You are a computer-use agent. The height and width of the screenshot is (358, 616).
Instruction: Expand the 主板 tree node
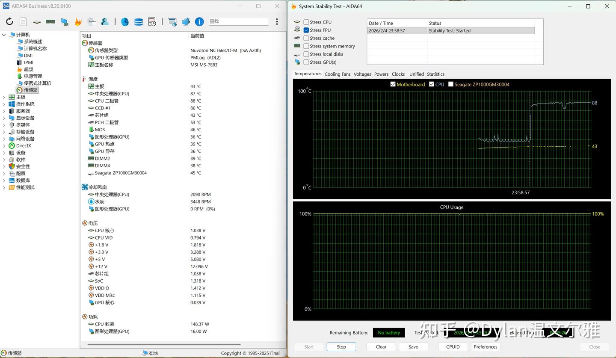point(4,97)
